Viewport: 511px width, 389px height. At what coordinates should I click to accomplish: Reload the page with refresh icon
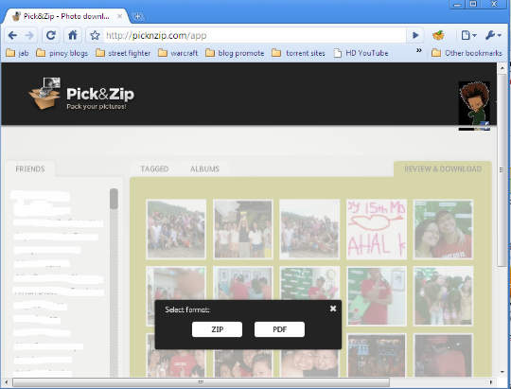51,35
